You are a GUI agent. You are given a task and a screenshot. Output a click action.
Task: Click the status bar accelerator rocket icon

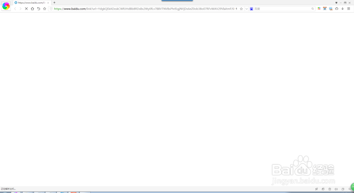point(316,189)
